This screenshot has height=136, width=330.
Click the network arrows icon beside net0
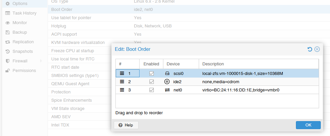[x=167, y=90]
